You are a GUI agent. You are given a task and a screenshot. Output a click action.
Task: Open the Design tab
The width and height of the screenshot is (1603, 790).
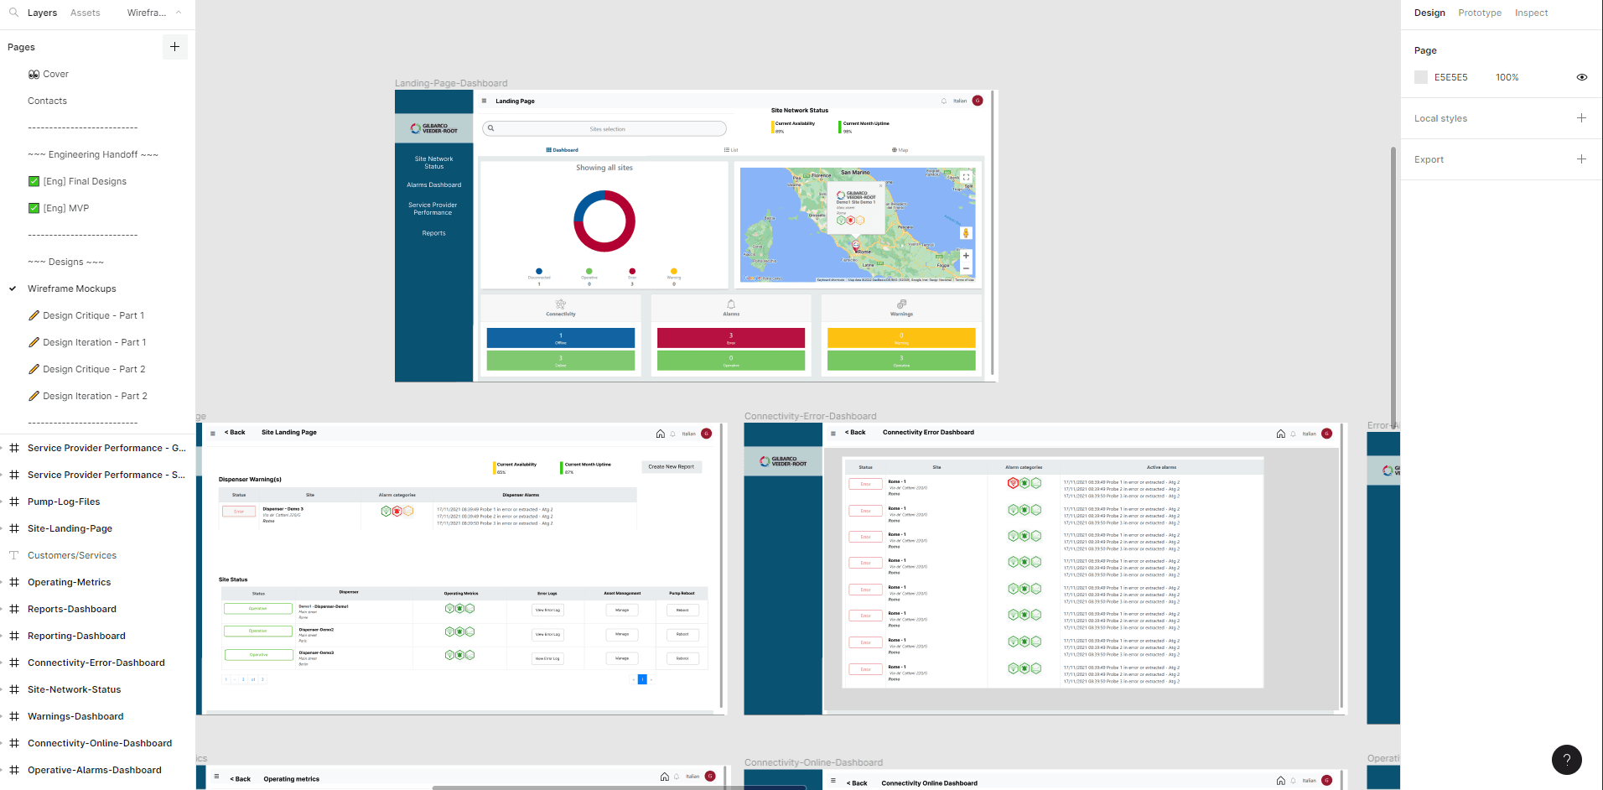pyautogui.click(x=1429, y=13)
